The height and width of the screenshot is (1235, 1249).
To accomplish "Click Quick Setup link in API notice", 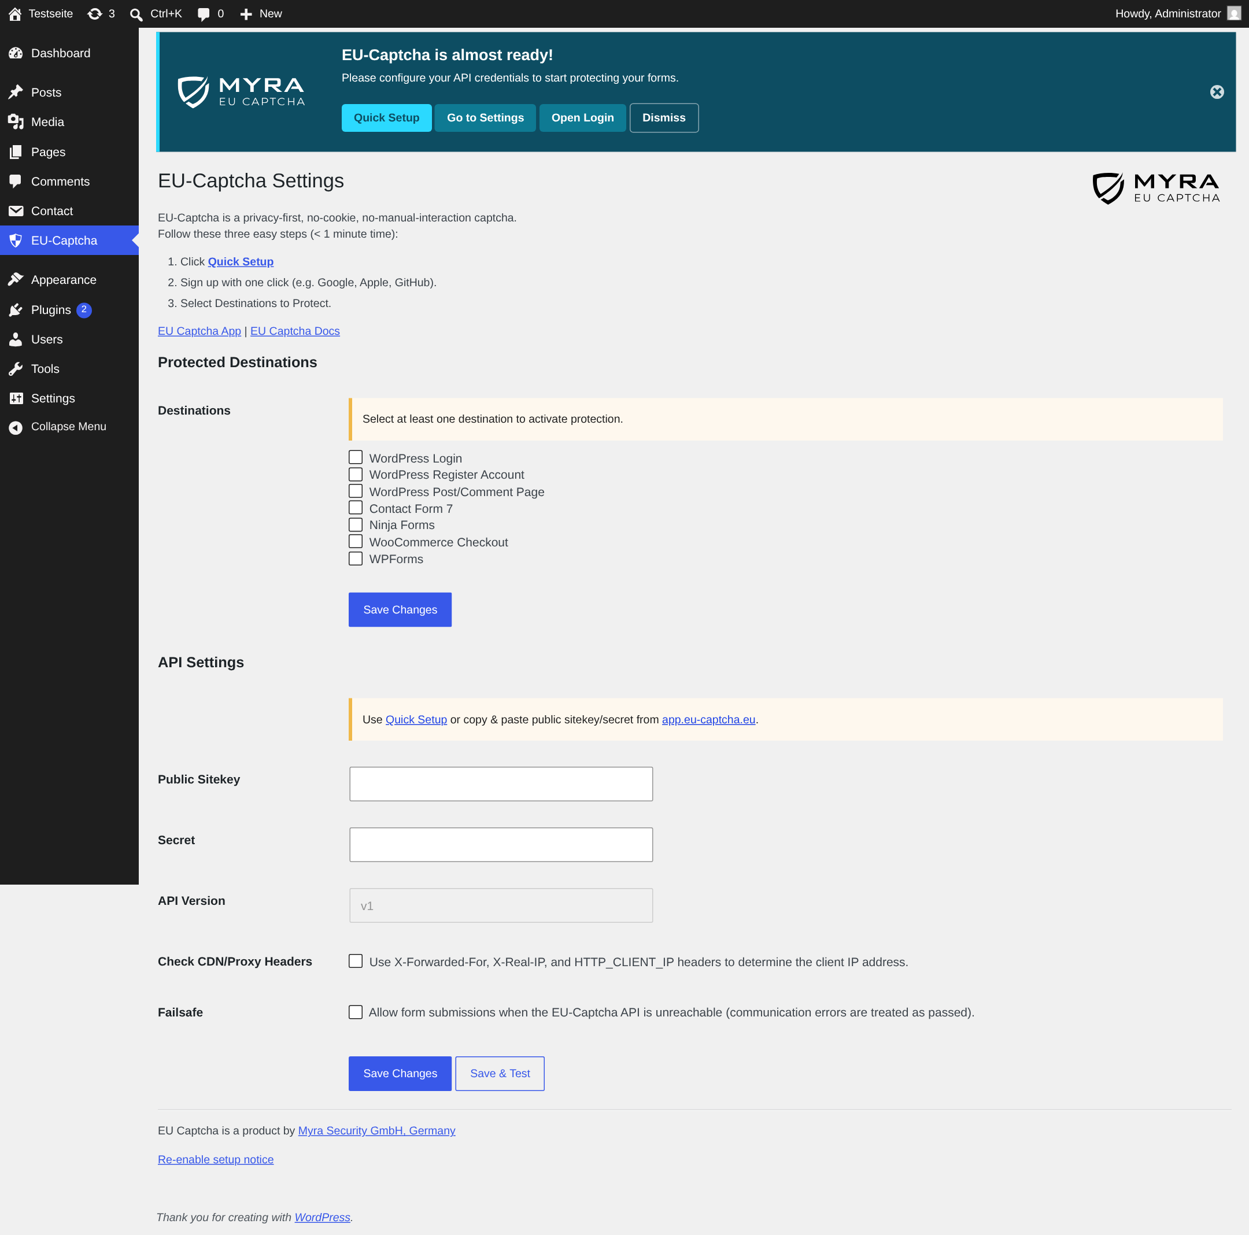I will pos(416,719).
